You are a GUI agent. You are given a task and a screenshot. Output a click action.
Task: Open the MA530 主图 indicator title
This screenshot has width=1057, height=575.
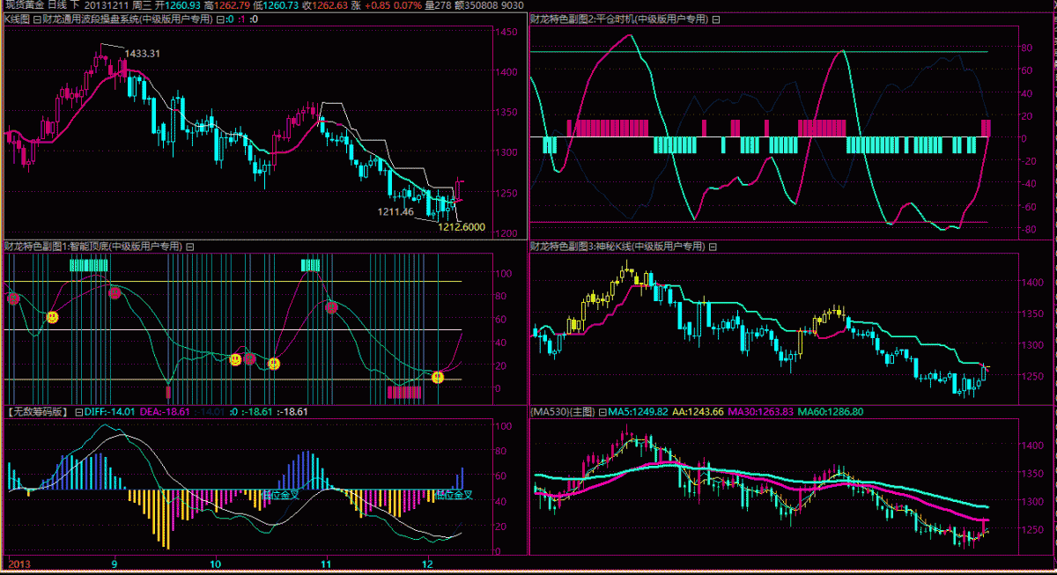563,411
